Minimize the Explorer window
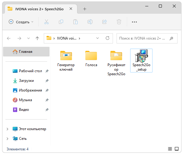 [147, 6]
